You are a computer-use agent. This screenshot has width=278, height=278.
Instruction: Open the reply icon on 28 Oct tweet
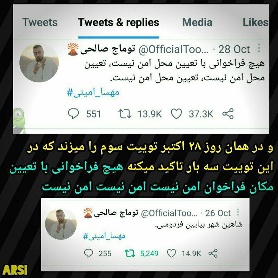(x=73, y=114)
